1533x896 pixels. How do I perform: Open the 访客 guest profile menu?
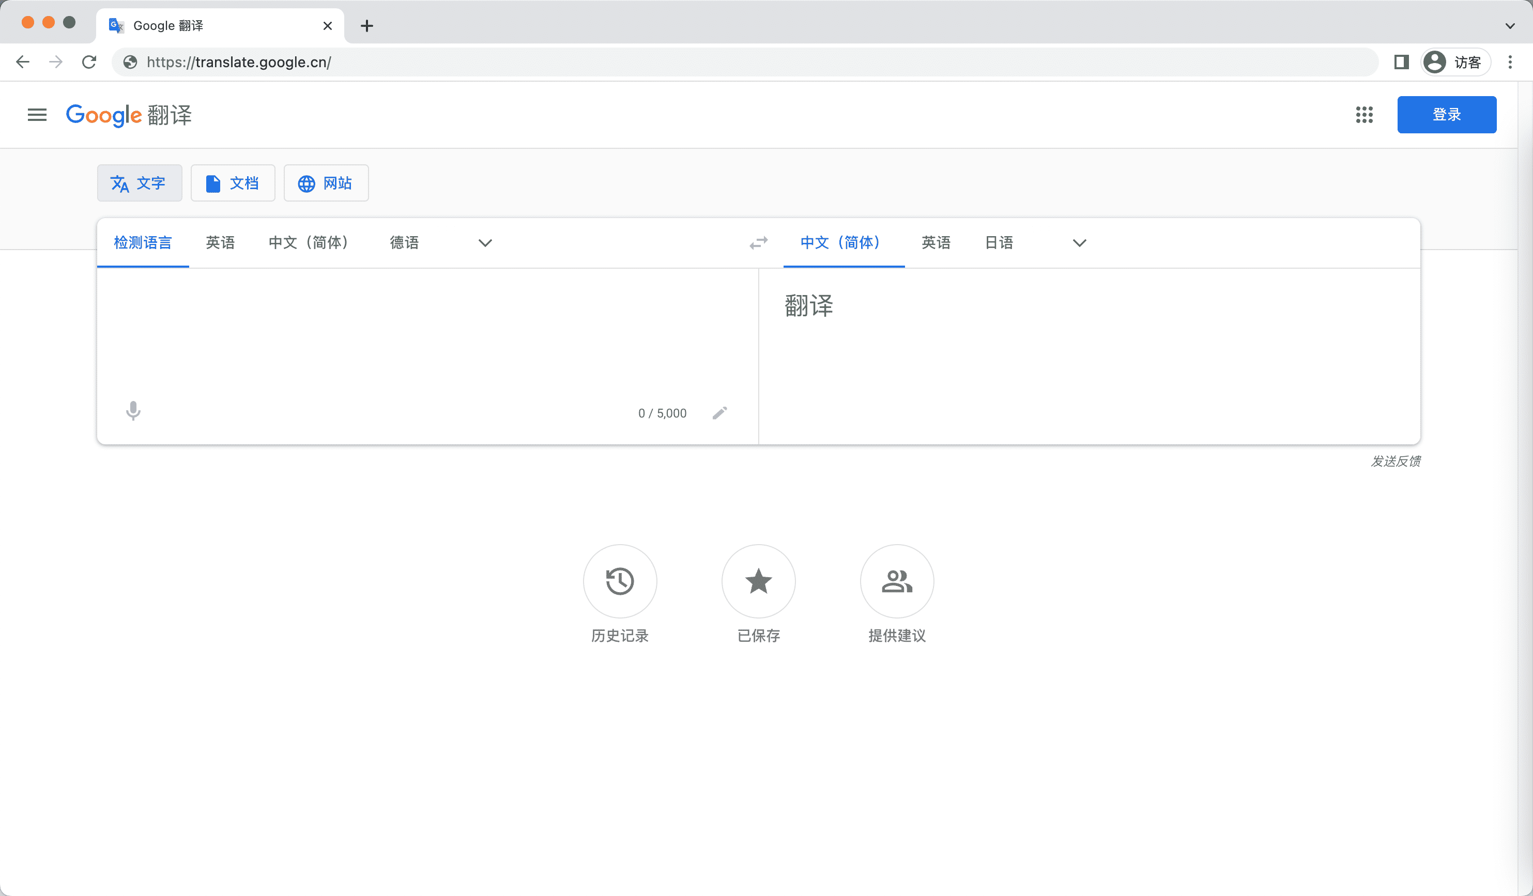[x=1455, y=62]
